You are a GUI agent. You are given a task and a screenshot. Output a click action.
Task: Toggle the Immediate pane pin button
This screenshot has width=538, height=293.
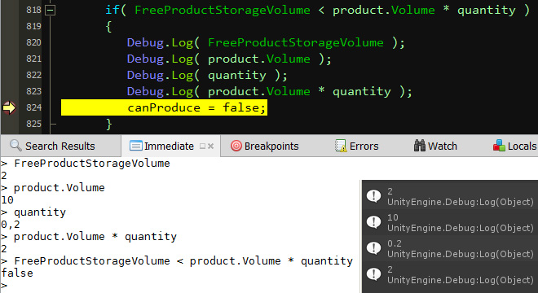point(202,146)
